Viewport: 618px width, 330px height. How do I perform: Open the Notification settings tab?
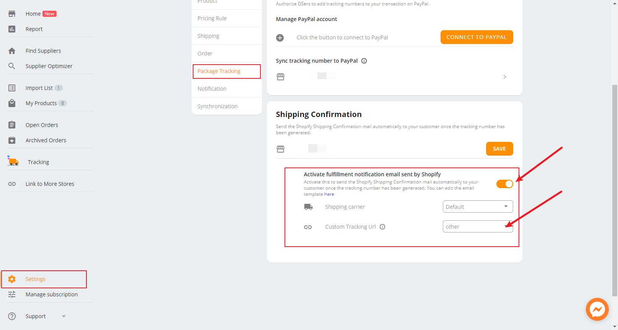pyautogui.click(x=227, y=89)
